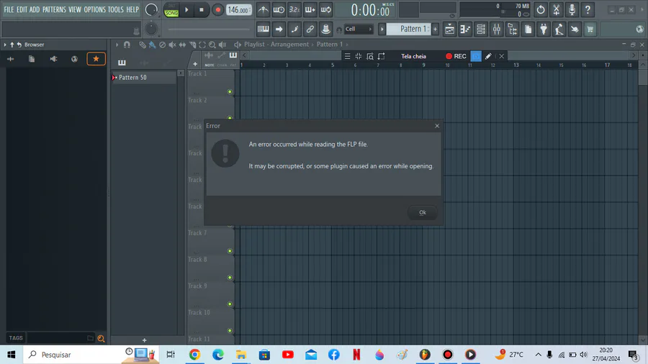Open the Mixer view icon
Screen dimensions: 648x364
point(497,29)
